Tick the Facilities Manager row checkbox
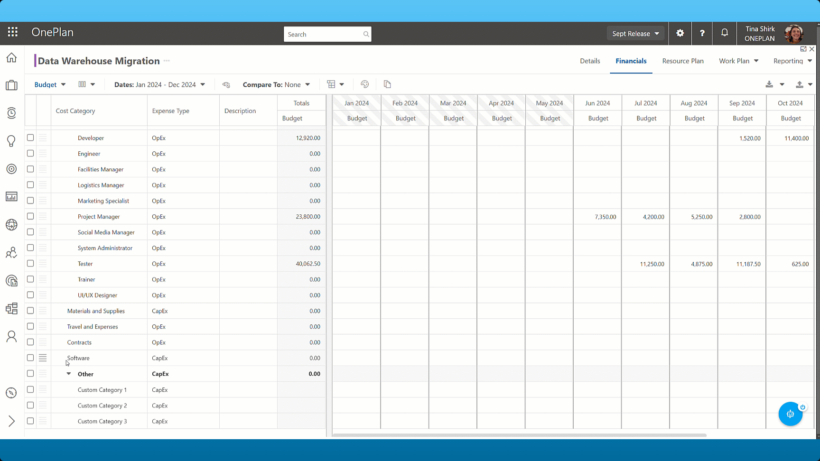The image size is (820, 461). (x=30, y=169)
